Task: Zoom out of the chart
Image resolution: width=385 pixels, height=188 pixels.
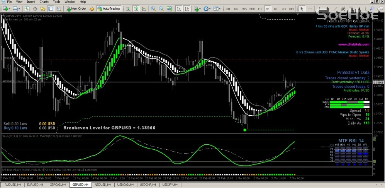Action: [x=160, y=9]
